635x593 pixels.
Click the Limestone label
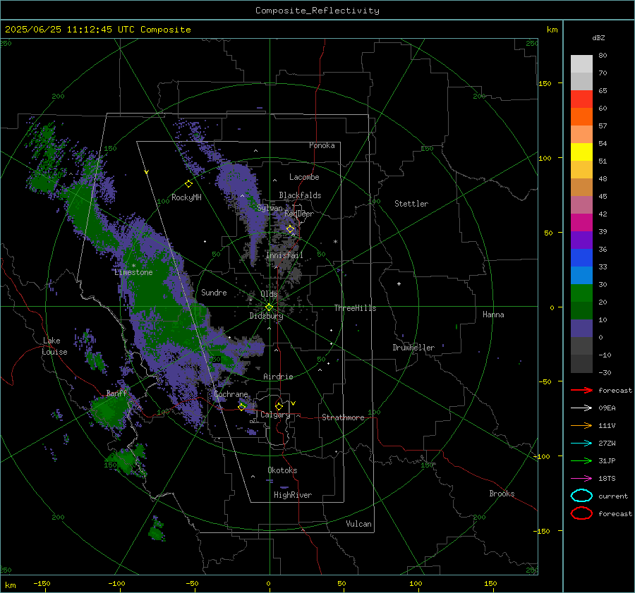click(133, 272)
